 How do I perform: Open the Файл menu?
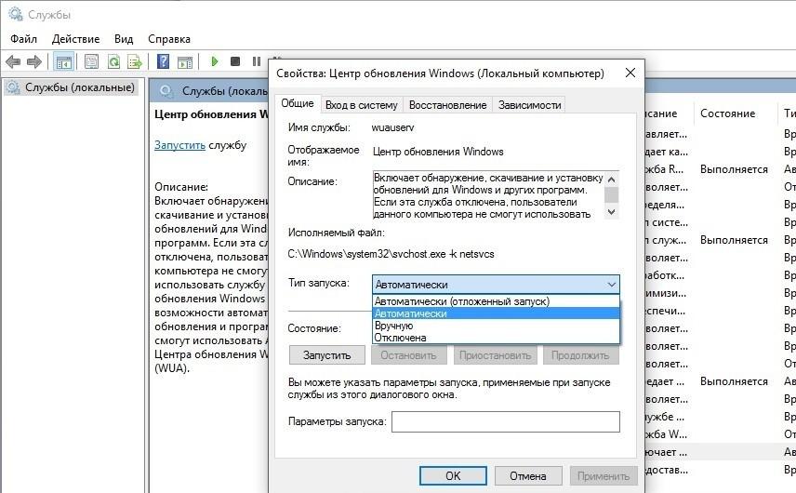tap(23, 39)
